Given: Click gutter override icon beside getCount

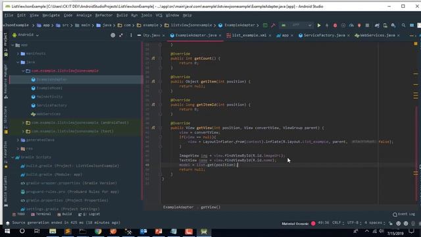Looking at the screenshot, I should [153, 59].
